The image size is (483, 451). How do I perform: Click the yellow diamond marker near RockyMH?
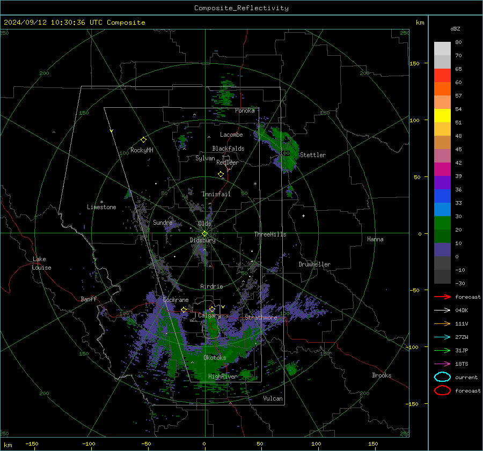(143, 140)
